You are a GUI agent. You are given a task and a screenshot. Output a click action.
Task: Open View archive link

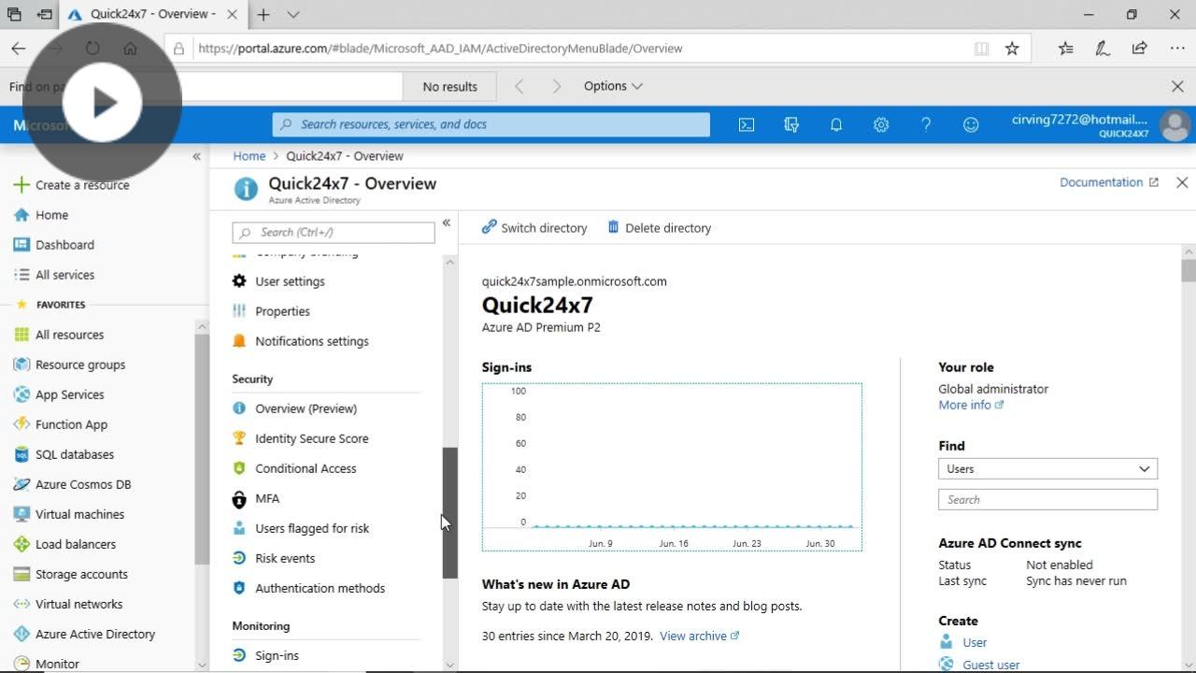click(x=699, y=636)
